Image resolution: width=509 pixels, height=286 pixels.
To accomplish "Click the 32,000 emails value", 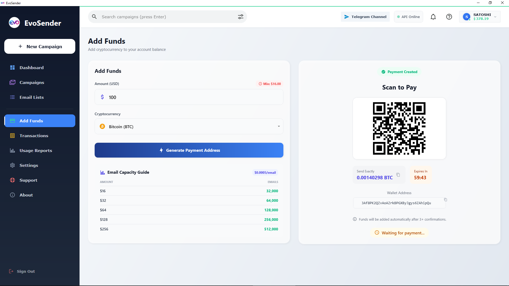I will pos(272,191).
